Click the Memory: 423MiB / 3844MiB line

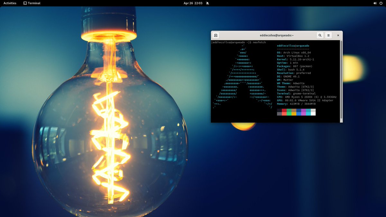click(296, 104)
